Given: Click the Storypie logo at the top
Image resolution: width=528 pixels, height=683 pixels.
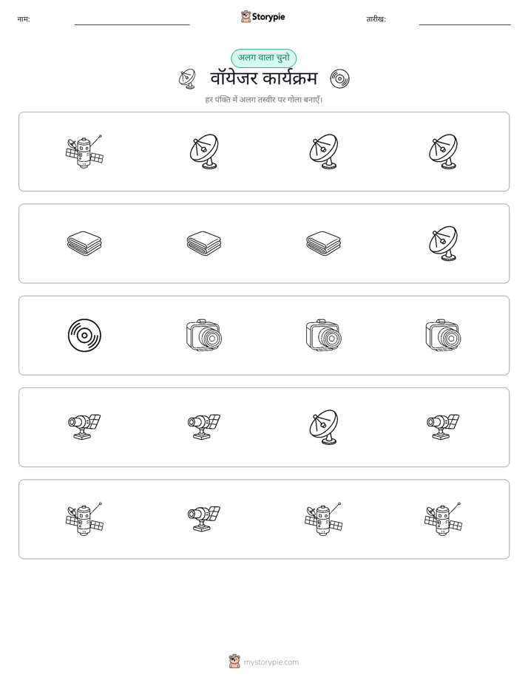Looking at the screenshot, I should tap(263, 17).
